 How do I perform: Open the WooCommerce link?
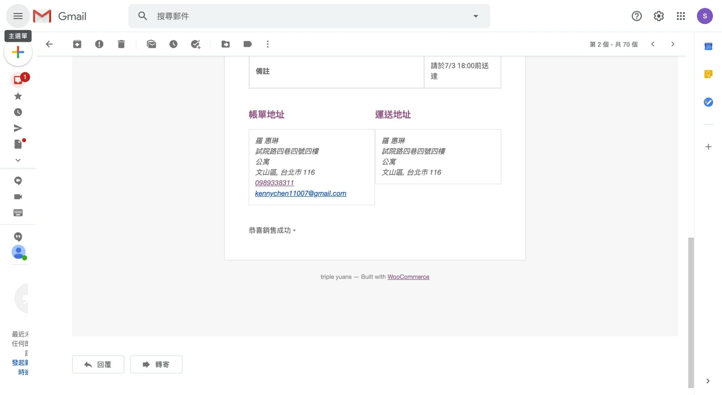(408, 277)
